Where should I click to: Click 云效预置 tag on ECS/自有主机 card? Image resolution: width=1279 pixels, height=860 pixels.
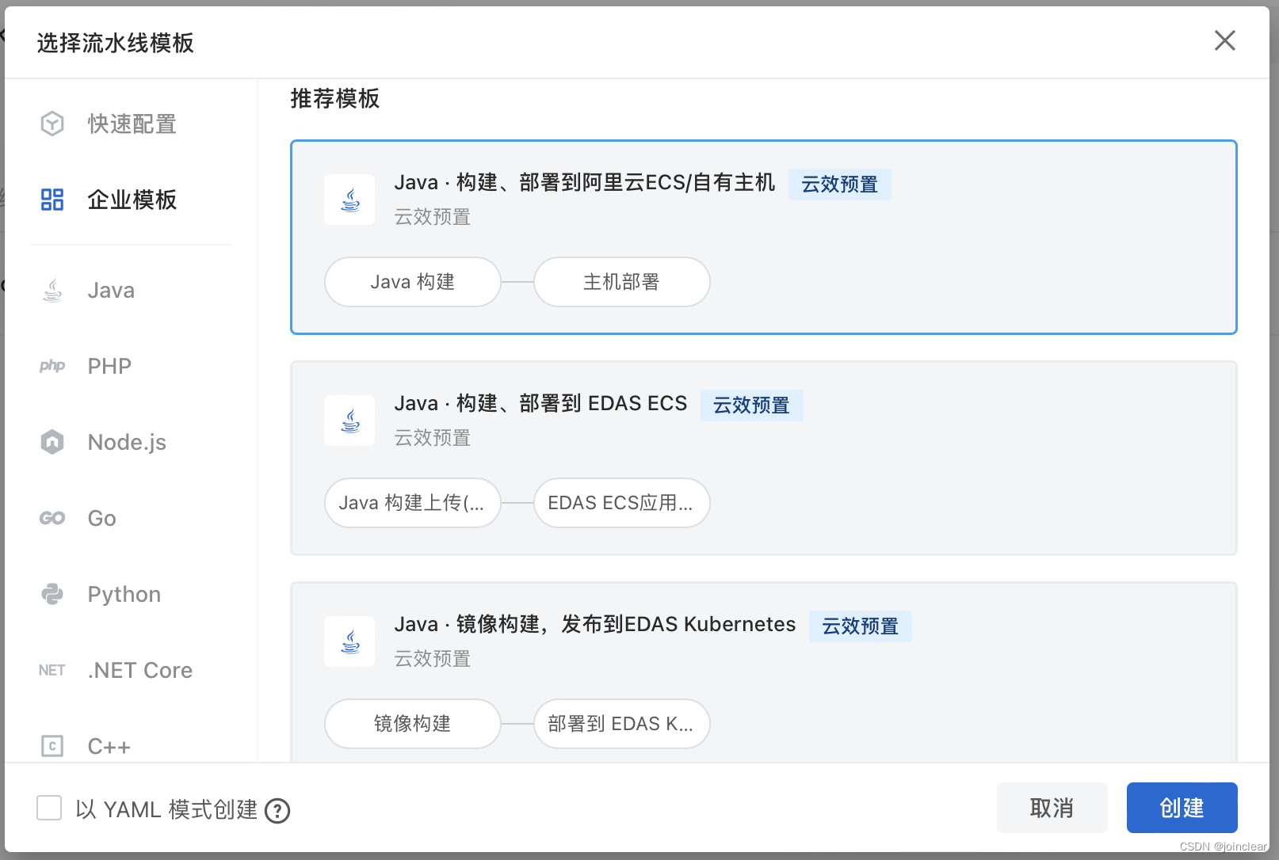pos(840,185)
